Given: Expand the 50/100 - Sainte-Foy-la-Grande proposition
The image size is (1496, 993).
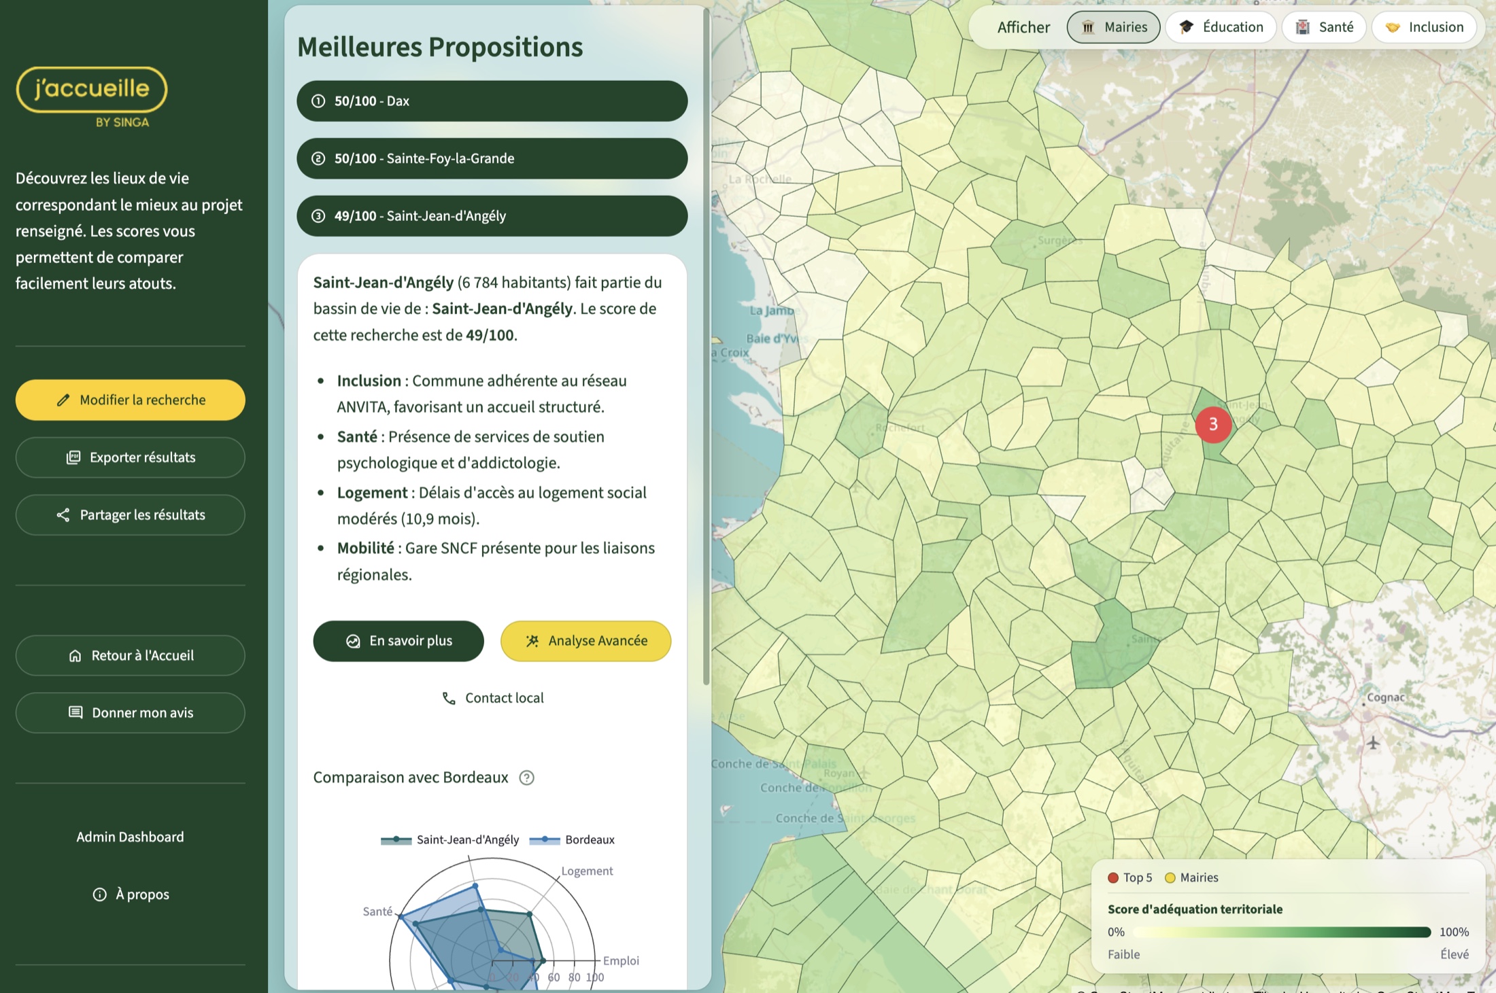Looking at the screenshot, I should point(492,159).
